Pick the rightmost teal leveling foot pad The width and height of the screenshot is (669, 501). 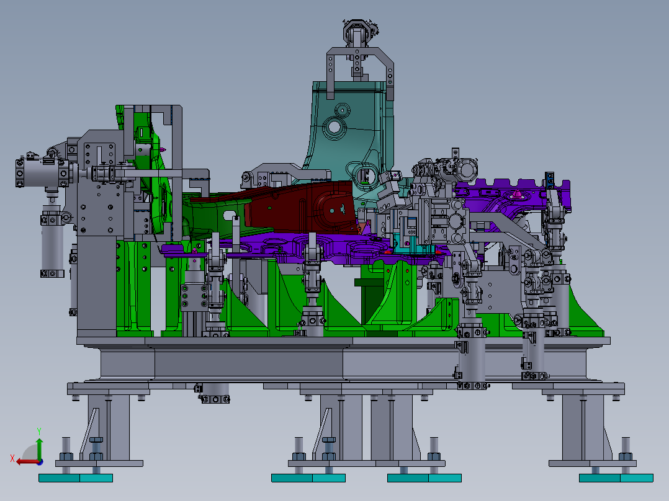point(616,478)
